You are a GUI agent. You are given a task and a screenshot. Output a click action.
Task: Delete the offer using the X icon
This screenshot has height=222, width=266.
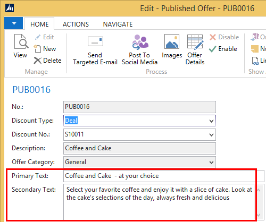point(37,61)
